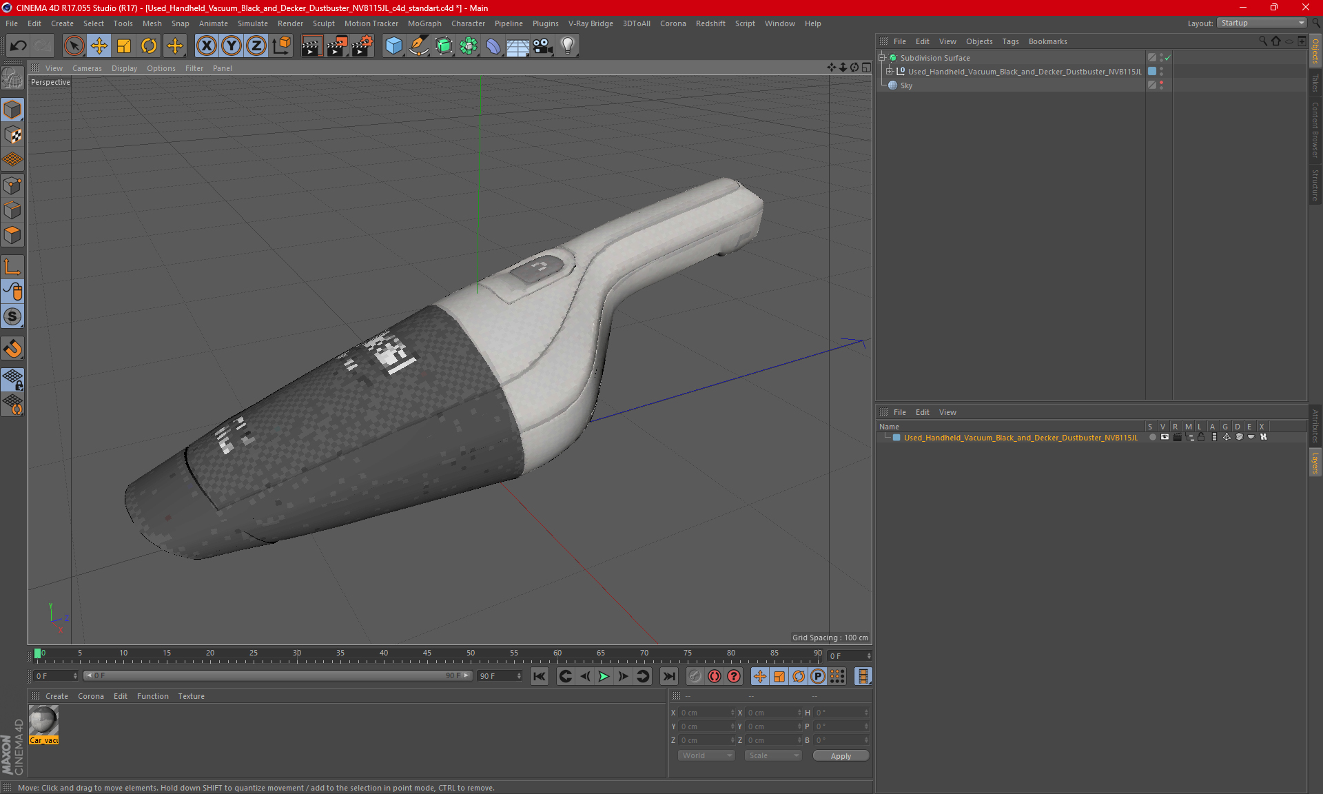Open the World coordinate dropdown
Screen dimensions: 1323x794
pyautogui.click(x=706, y=755)
